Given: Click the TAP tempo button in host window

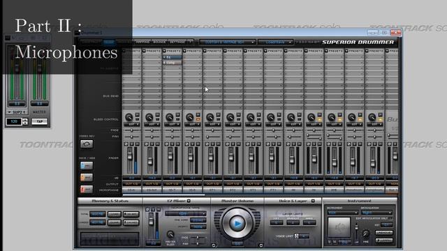Looking at the screenshot, I should coord(39,121).
